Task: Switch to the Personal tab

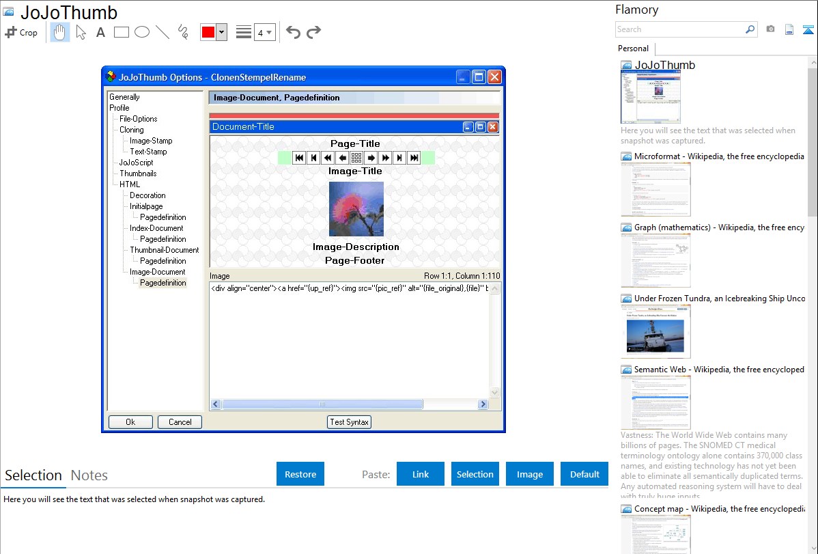Action: pos(633,48)
